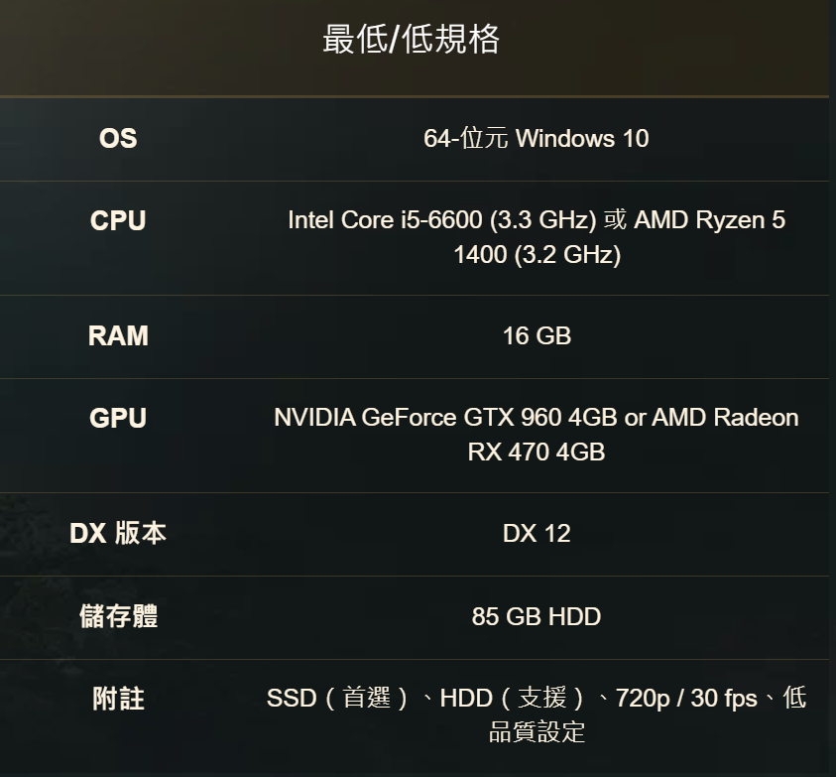
Task: Select the CPU row label
Action: coord(118,220)
